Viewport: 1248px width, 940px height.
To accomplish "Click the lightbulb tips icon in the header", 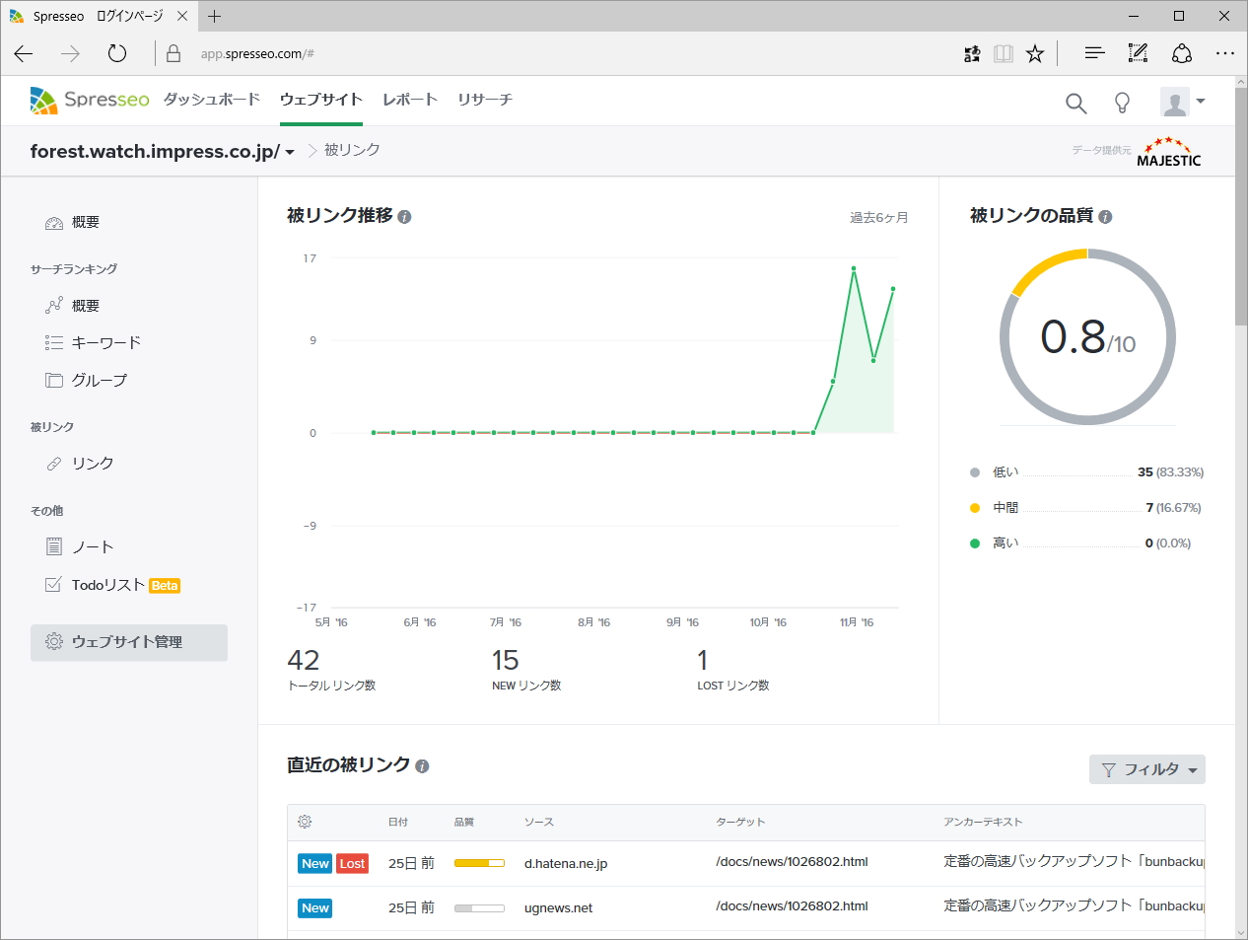I will (1123, 103).
